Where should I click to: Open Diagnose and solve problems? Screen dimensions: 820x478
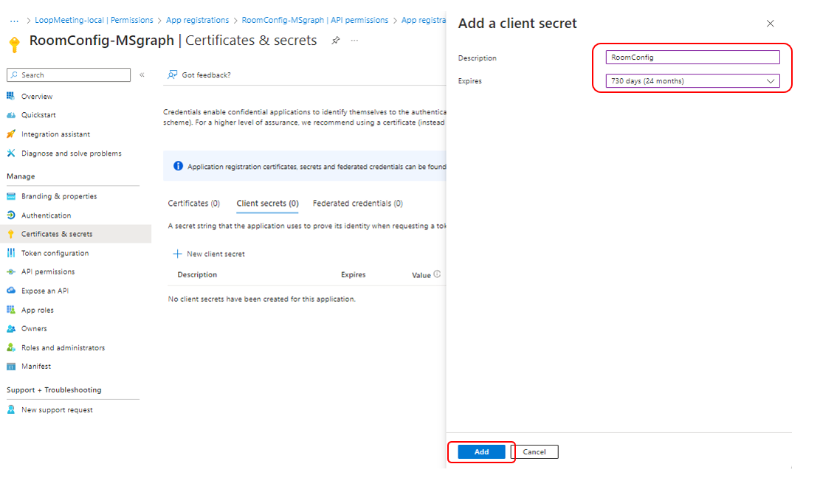point(73,153)
